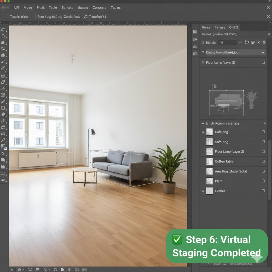
Task: Toggle checkbox on Coffee Table layer
Action: tap(263, 161)
